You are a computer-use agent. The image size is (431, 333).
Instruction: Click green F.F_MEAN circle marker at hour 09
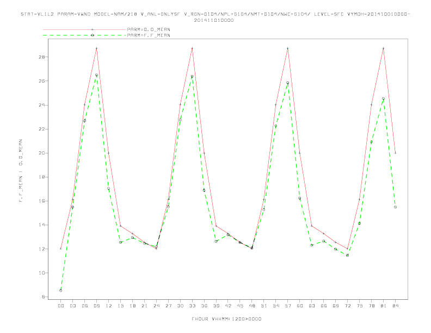(96, 75)
